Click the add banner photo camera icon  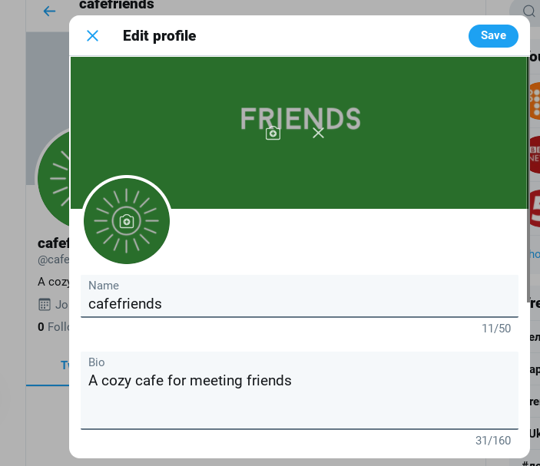[273, 133]
